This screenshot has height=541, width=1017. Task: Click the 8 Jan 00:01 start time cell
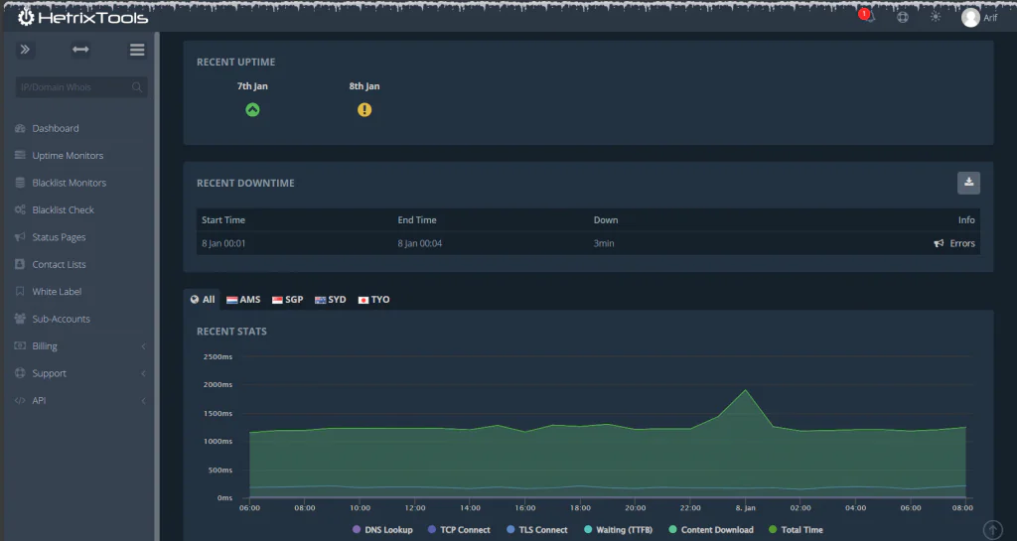click(x=223, y=243)
